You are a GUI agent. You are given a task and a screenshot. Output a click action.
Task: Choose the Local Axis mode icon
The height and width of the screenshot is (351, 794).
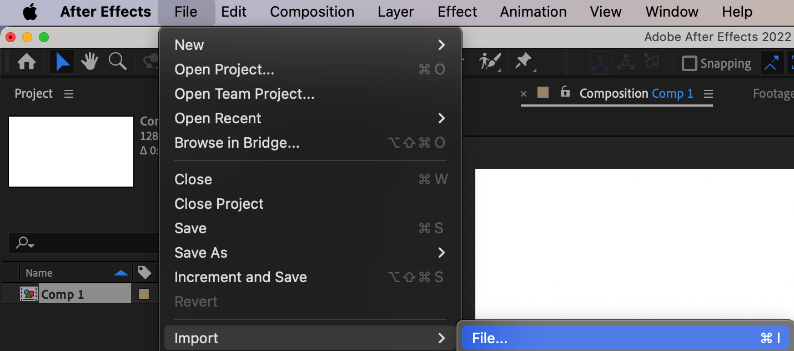click(601, 63)
